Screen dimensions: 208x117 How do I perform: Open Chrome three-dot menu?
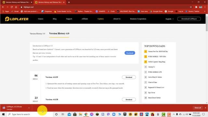point(205,7)
